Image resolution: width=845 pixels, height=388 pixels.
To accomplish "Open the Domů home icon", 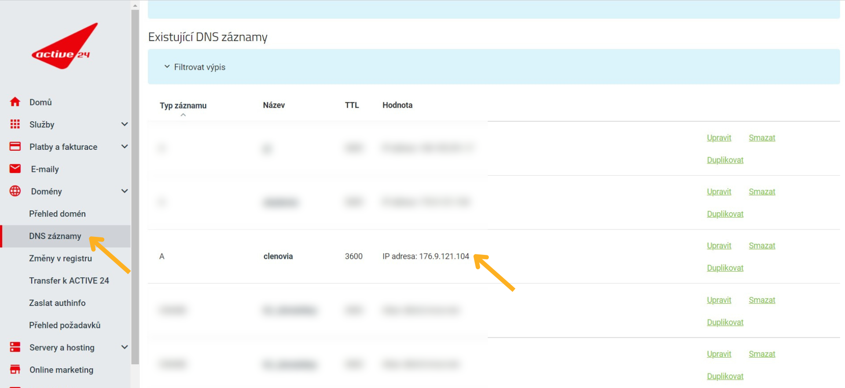I will click(x=15, y=102).
